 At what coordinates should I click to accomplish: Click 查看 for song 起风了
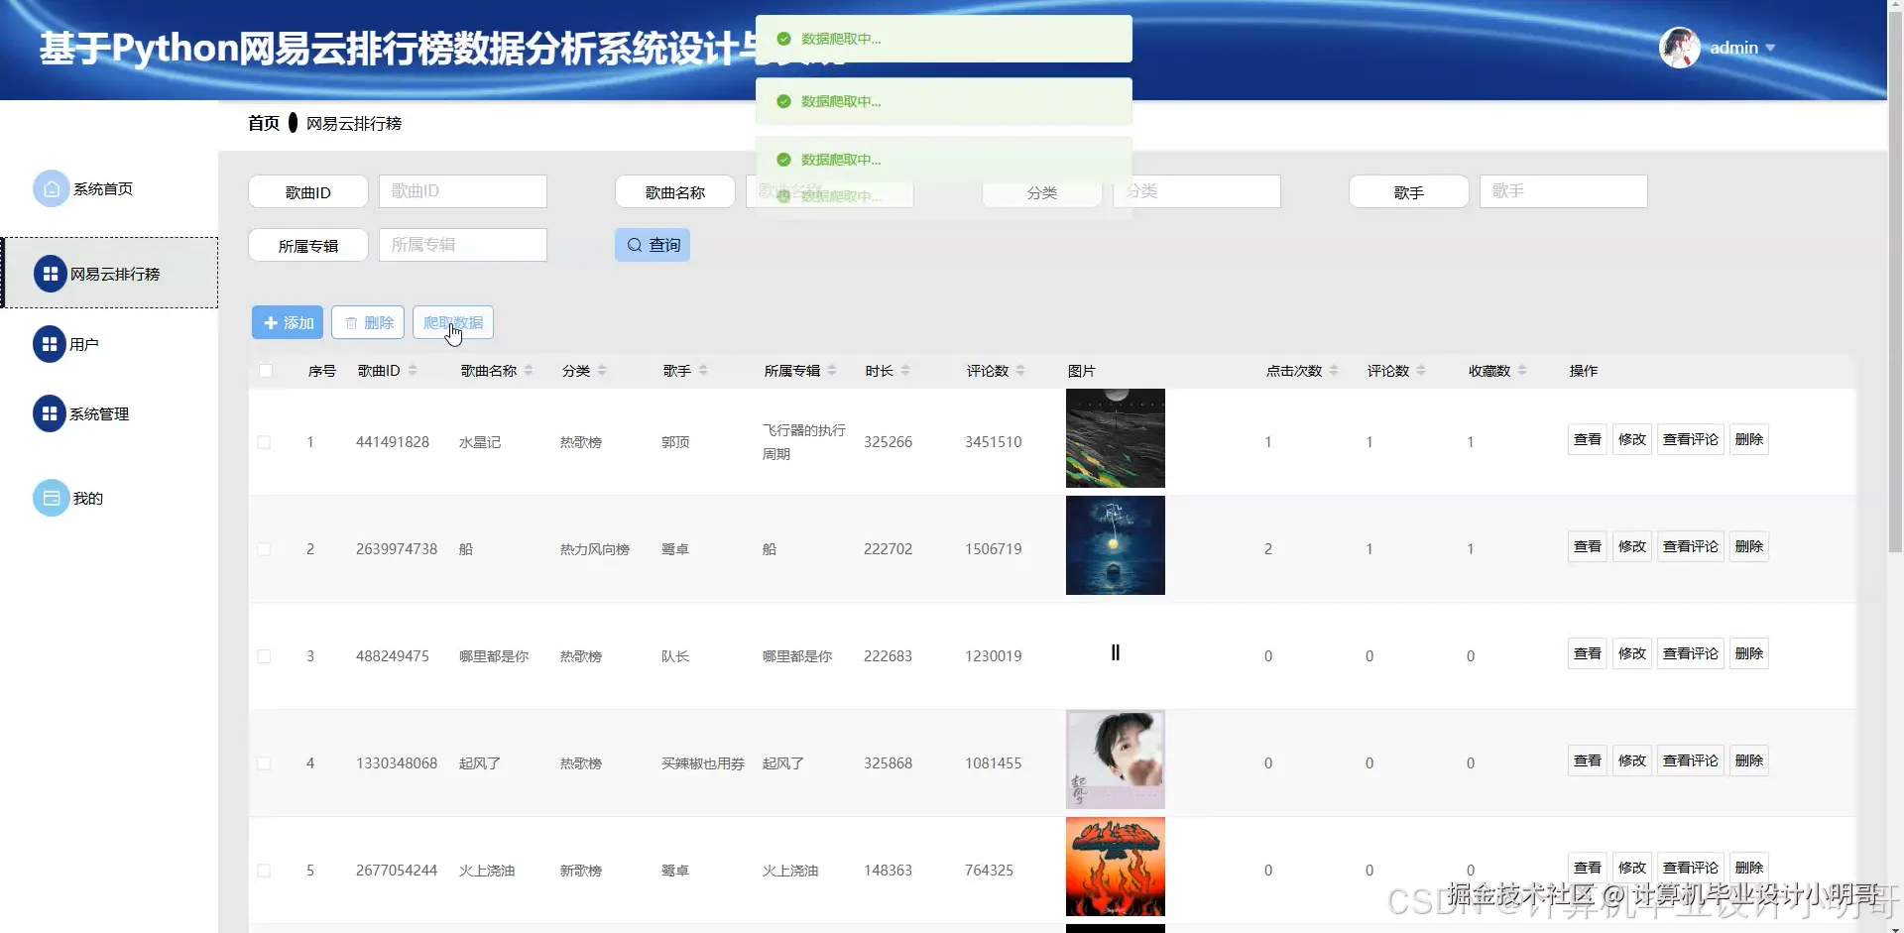coord(1588,760)
